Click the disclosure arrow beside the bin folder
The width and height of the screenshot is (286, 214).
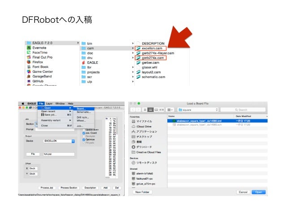(x=133, y=43)
